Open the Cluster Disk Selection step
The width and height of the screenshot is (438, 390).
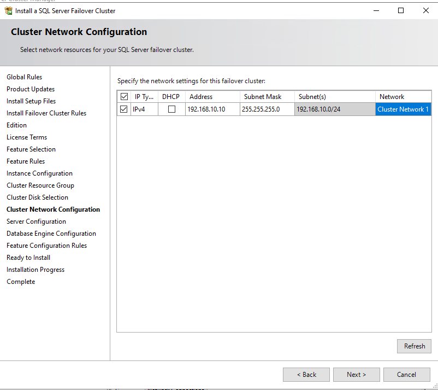(x=37, y=197)
